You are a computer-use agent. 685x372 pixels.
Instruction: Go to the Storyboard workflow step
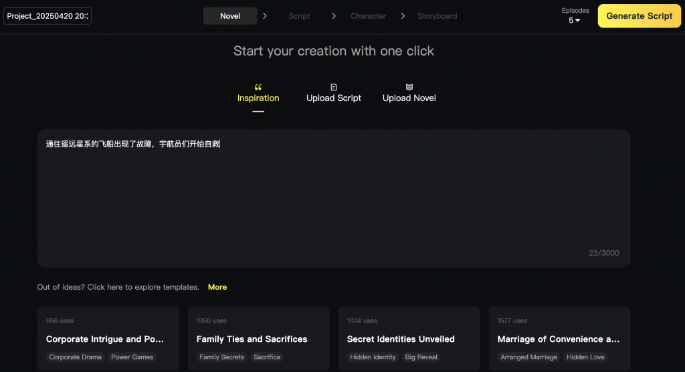[x=437, y=16]
